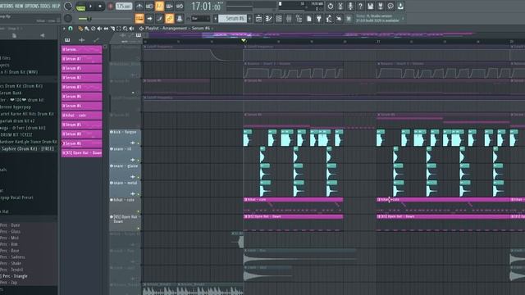Viewport: 525px width, 295px height.
Task: Open the TOOLS menu
Action: coord(45,6)
